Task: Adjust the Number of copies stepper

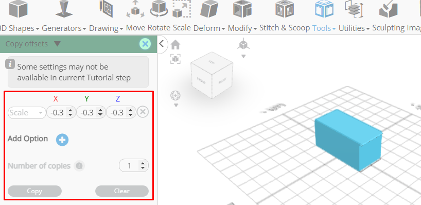Action: point(143,166)
